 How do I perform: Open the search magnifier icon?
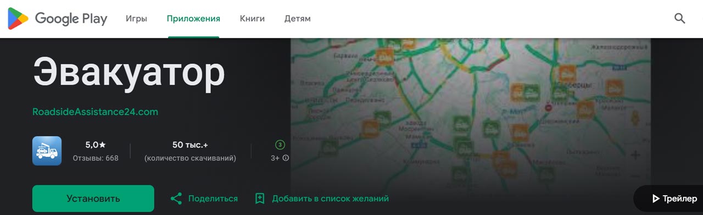pos(680,19)
